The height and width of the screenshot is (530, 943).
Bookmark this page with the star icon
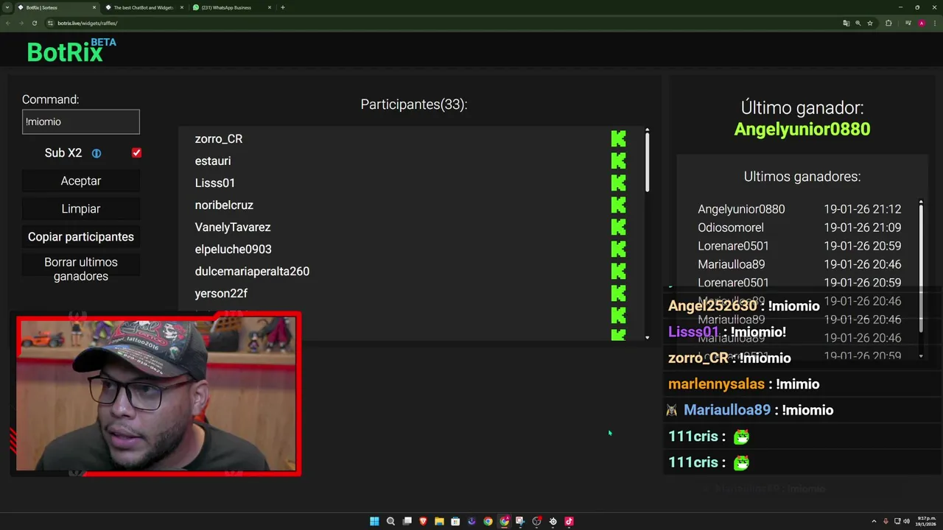870,23
